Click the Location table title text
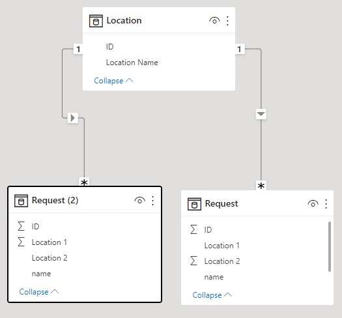The height and width of the screenshot is (318, 342). pyautogui.click(x=124, y=21)
